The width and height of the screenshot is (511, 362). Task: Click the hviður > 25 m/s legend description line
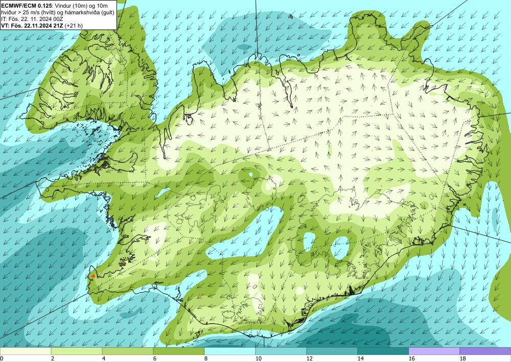tap(58, 12)
